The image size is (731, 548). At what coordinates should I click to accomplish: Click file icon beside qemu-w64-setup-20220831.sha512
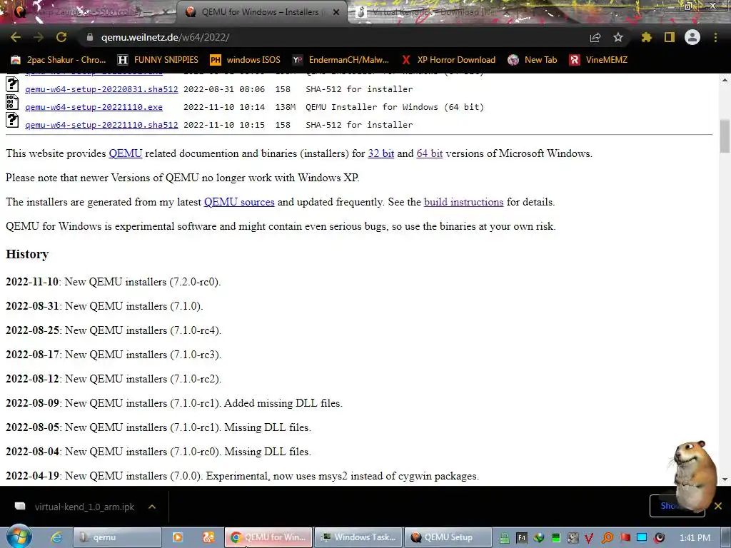coord(12,84)
